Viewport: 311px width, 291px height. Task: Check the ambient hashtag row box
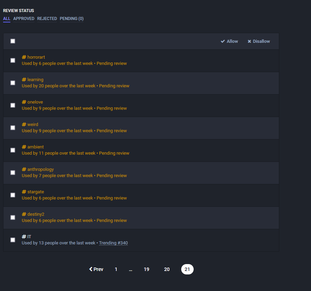coord(13,150)
